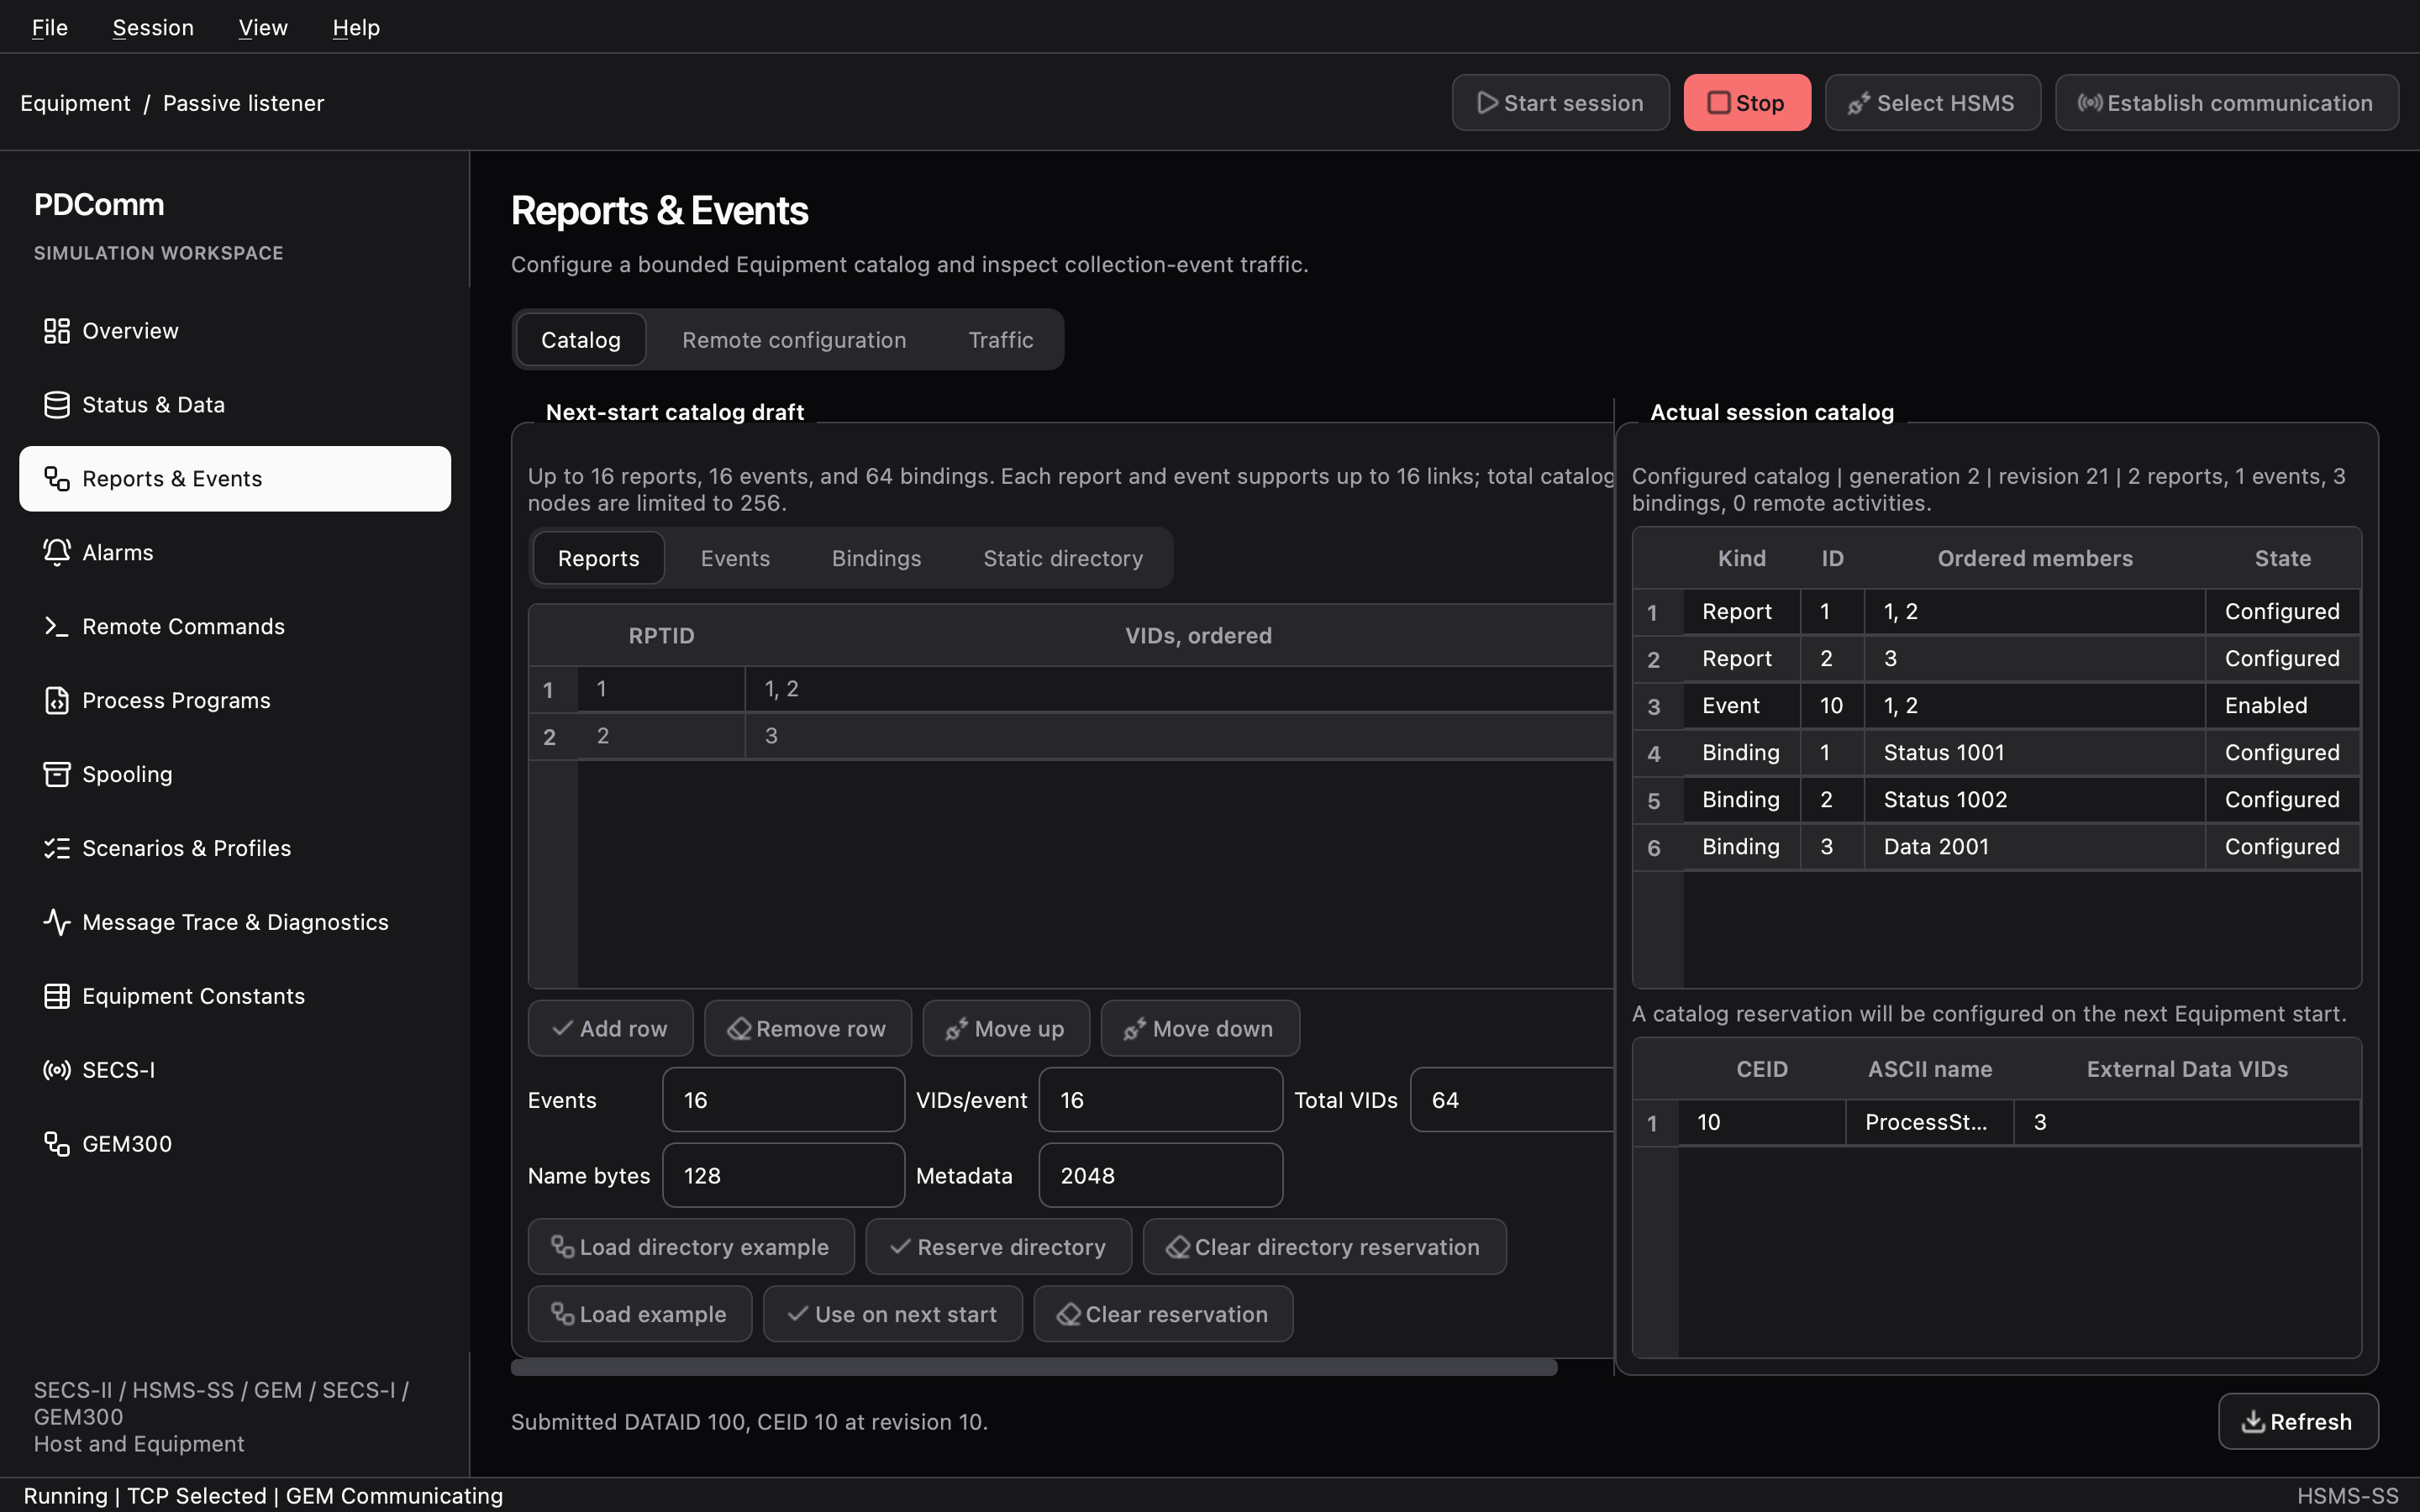Click the Remove row button
Viewport: 2420px width, 1512px height.
[x=807, y=1029]
